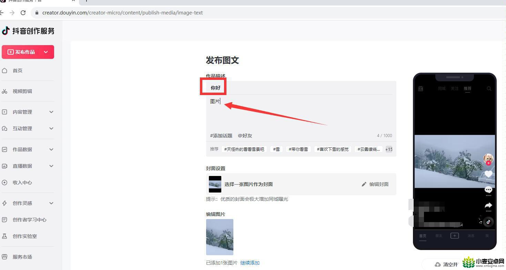This screenshot has width=506, height=270.
Task: Click the comment bubble icon in preview
Action: pyautogui.click(x=488, y=189)
